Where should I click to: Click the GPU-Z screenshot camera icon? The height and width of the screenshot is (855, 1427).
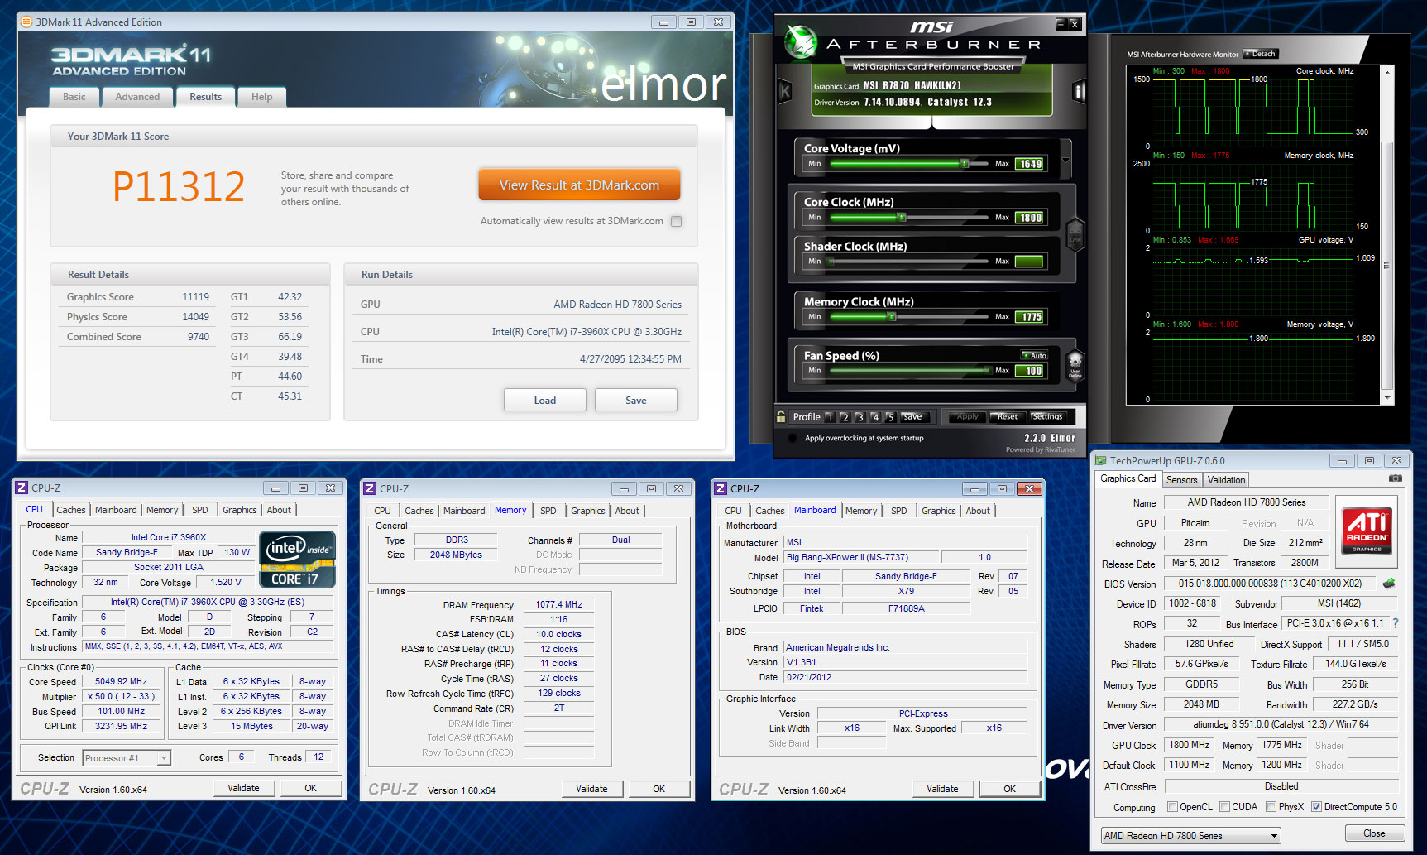tap(1396, 478)
